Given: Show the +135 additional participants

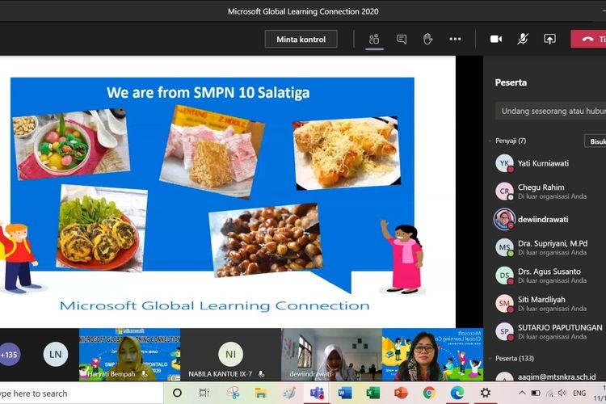Looking at the screenshot, I should [x=10, y=354].
